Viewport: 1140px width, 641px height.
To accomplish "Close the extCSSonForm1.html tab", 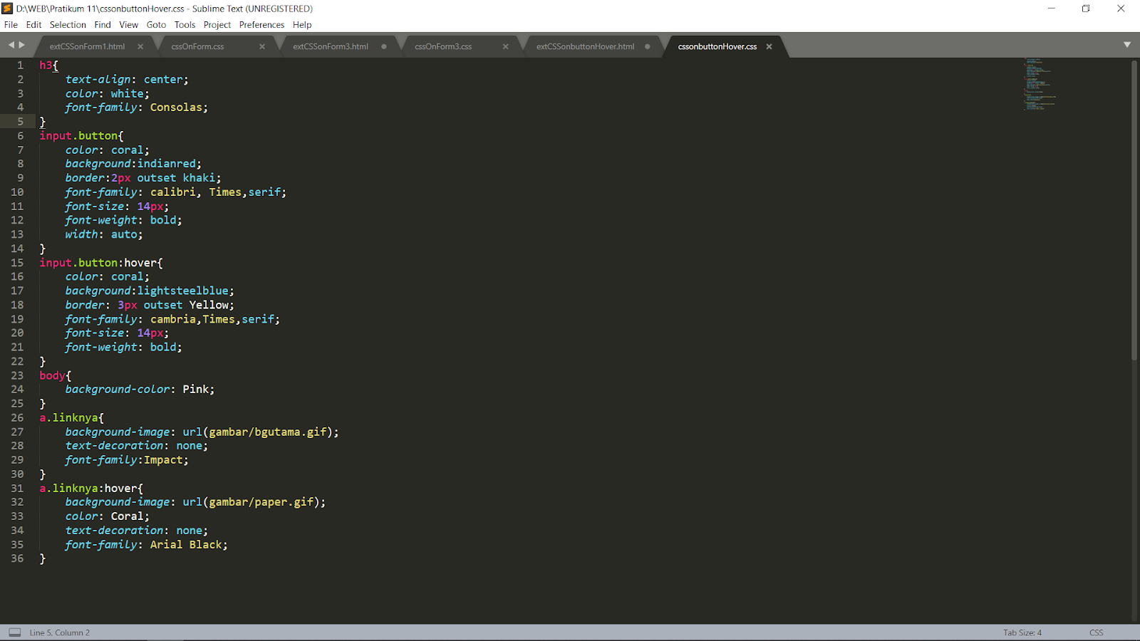I will [140, 46].
